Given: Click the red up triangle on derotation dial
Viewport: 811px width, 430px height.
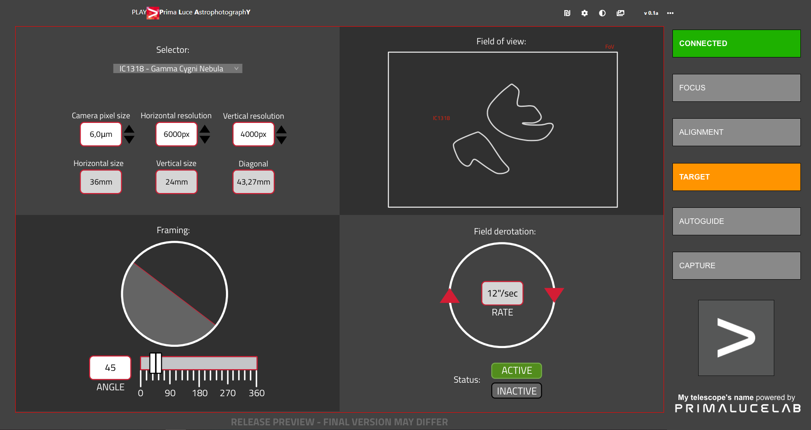Looking at the screenshot, I should click(449, 297).
